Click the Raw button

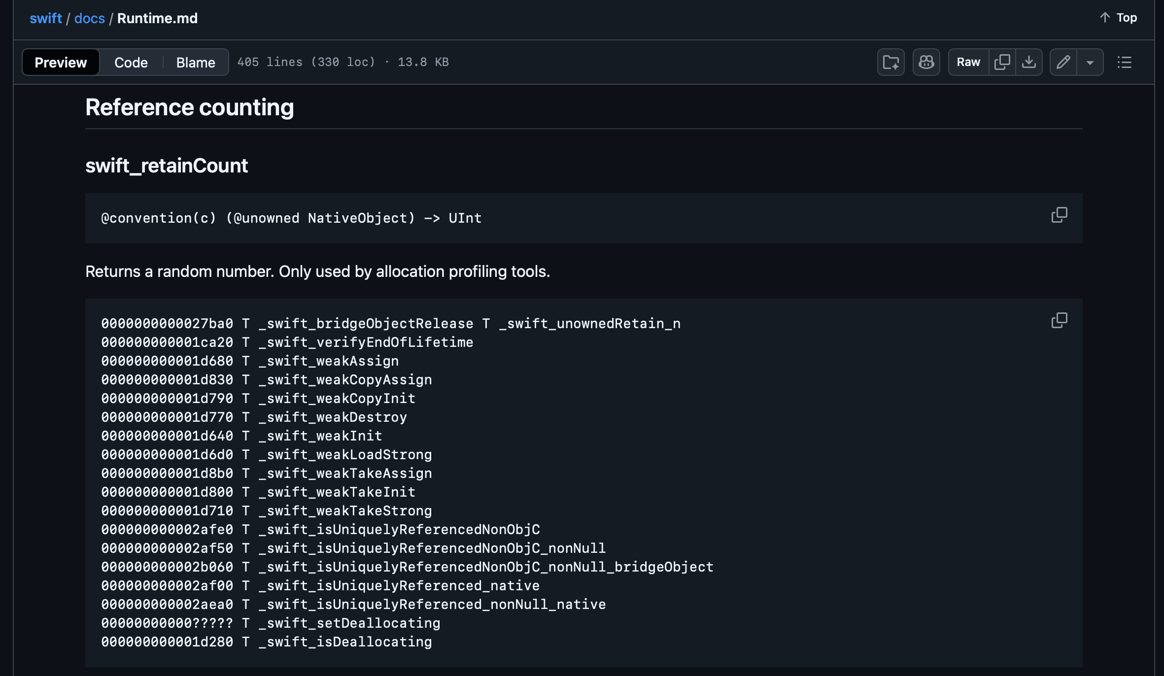tap(968, 62)
